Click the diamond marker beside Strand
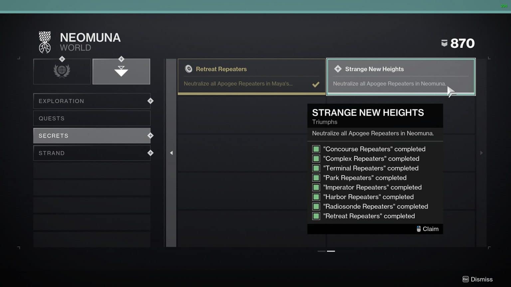The image size is (511, 287). point(150,153)
